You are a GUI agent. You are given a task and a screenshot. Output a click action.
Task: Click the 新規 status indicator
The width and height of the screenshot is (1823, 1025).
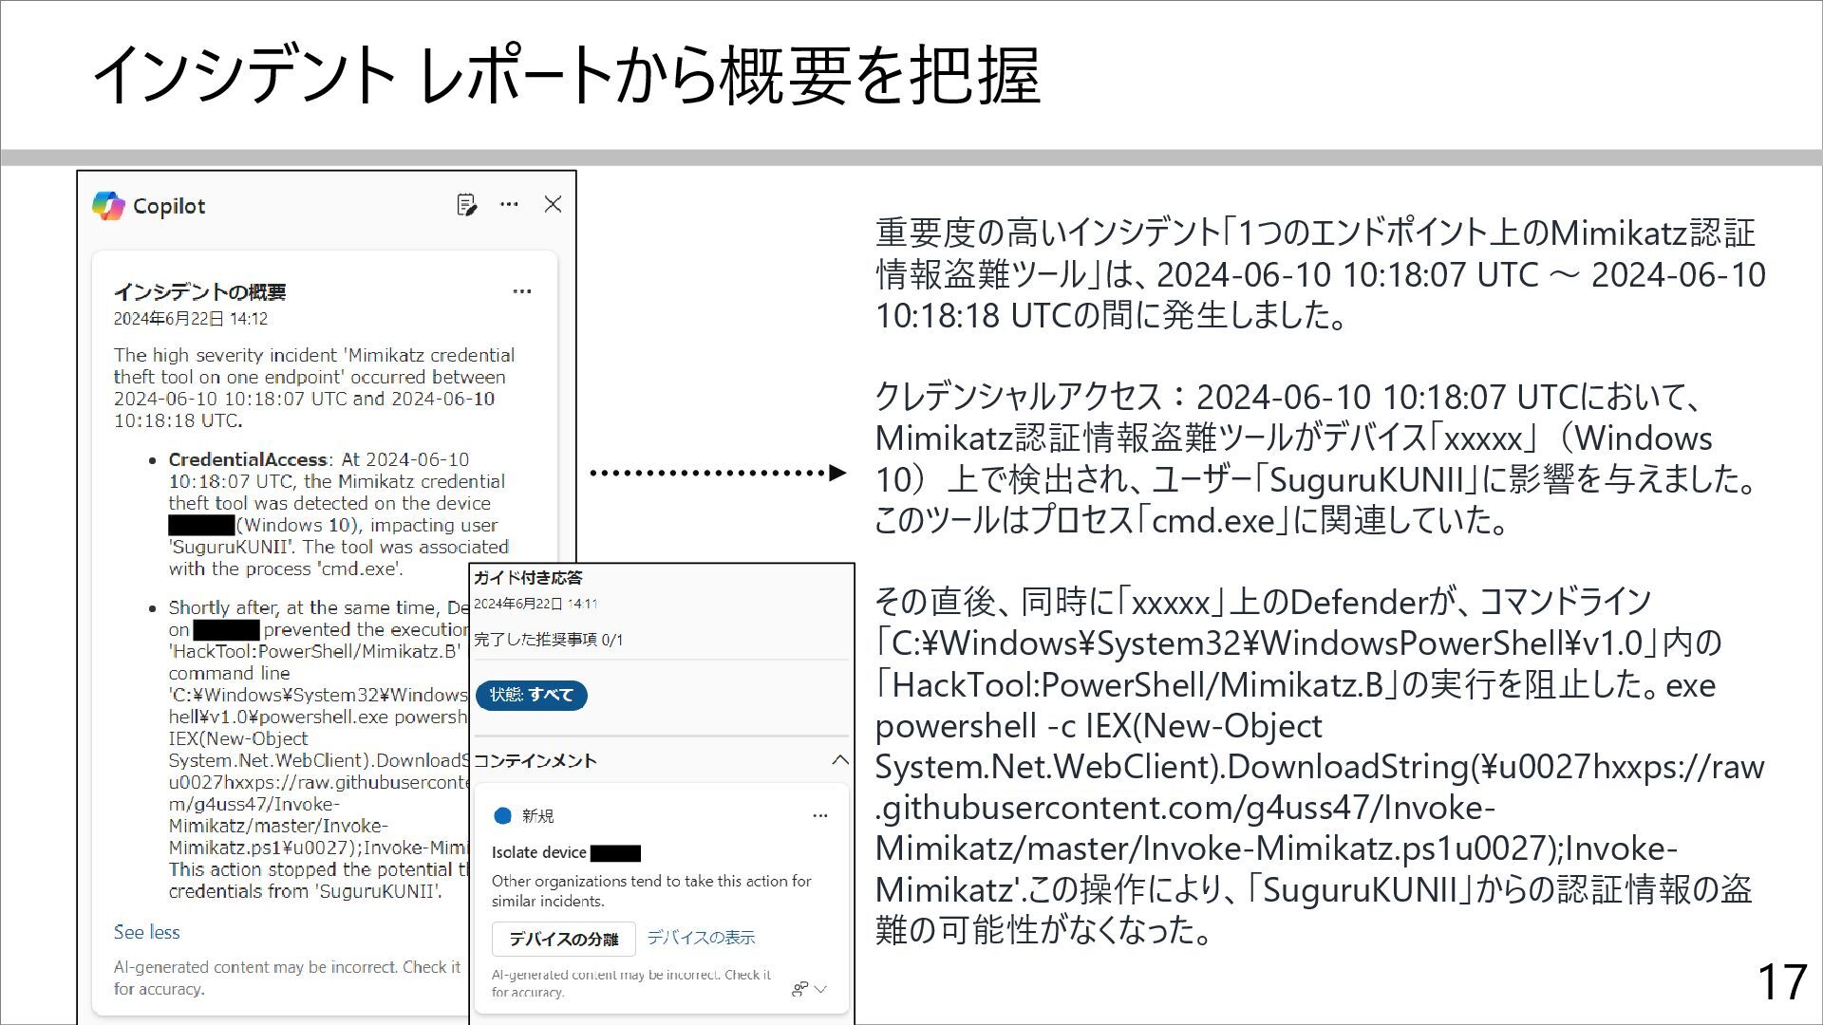click(524, 815)
